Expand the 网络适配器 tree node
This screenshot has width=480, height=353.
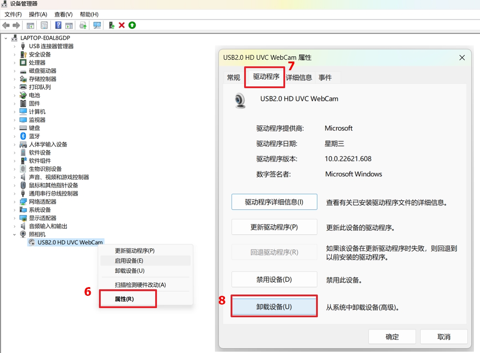[x=15, y=202]
